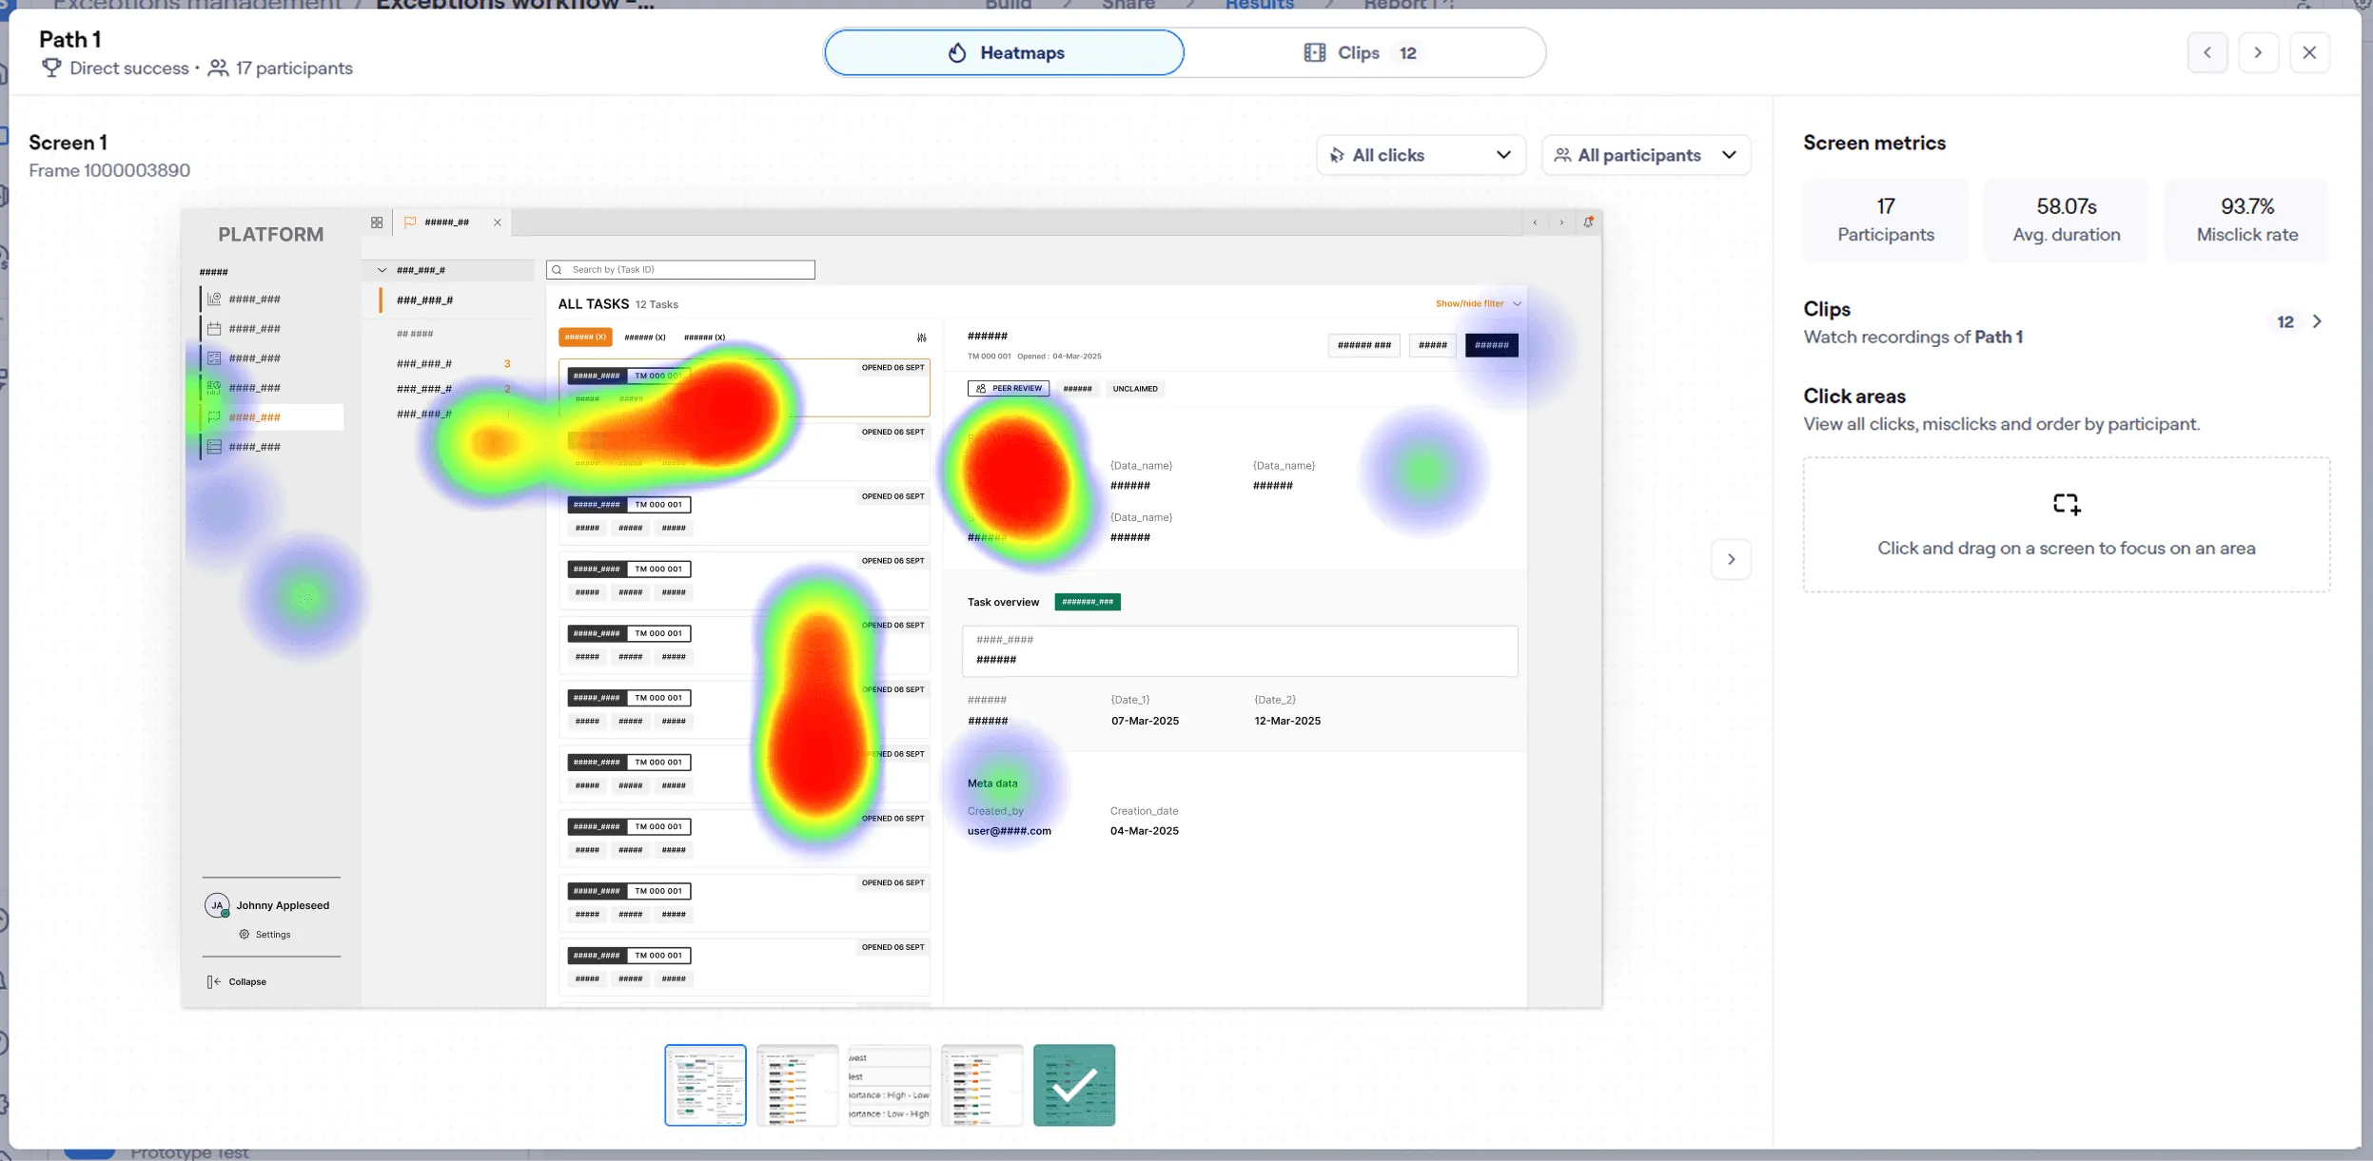Expand the Show/hide filter chevron
The image size is (2373, 1161).
pos(1518,304)
